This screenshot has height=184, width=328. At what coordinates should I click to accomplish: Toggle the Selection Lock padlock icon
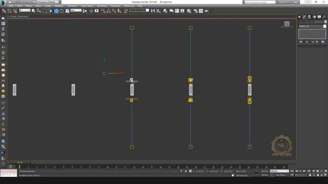[186, 171]
